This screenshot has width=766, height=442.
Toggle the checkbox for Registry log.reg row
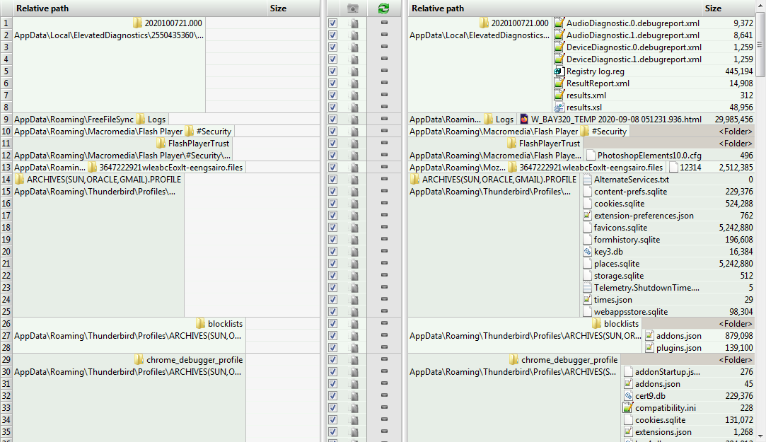point(332,71)
